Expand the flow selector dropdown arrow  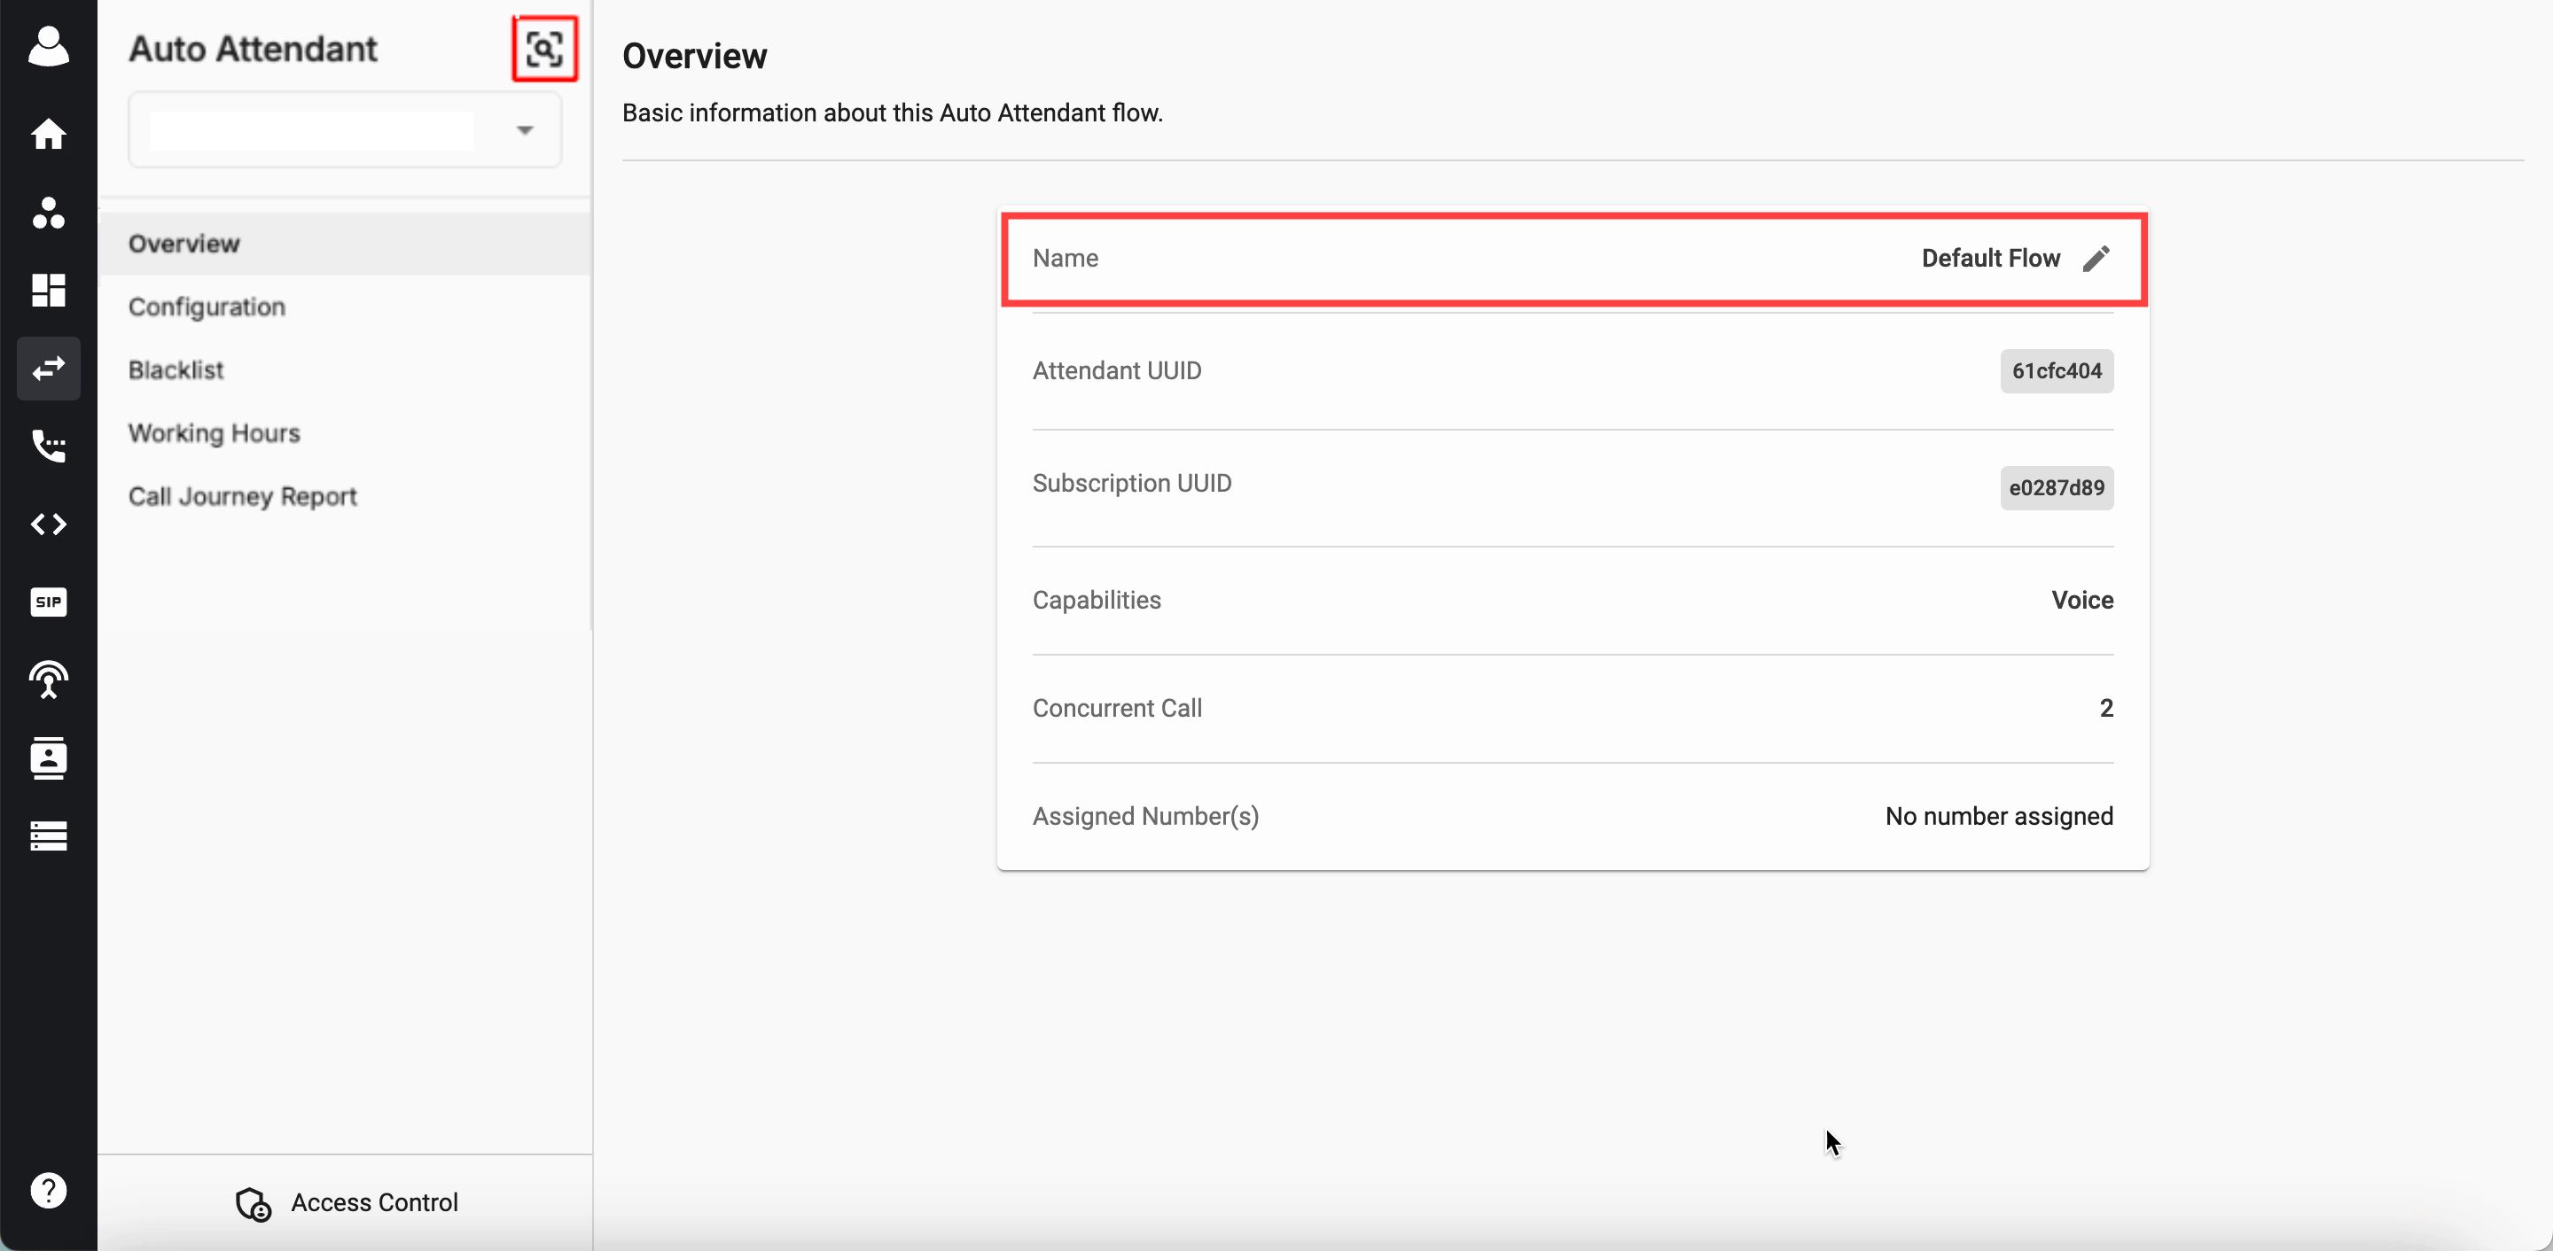click(526, 131)
